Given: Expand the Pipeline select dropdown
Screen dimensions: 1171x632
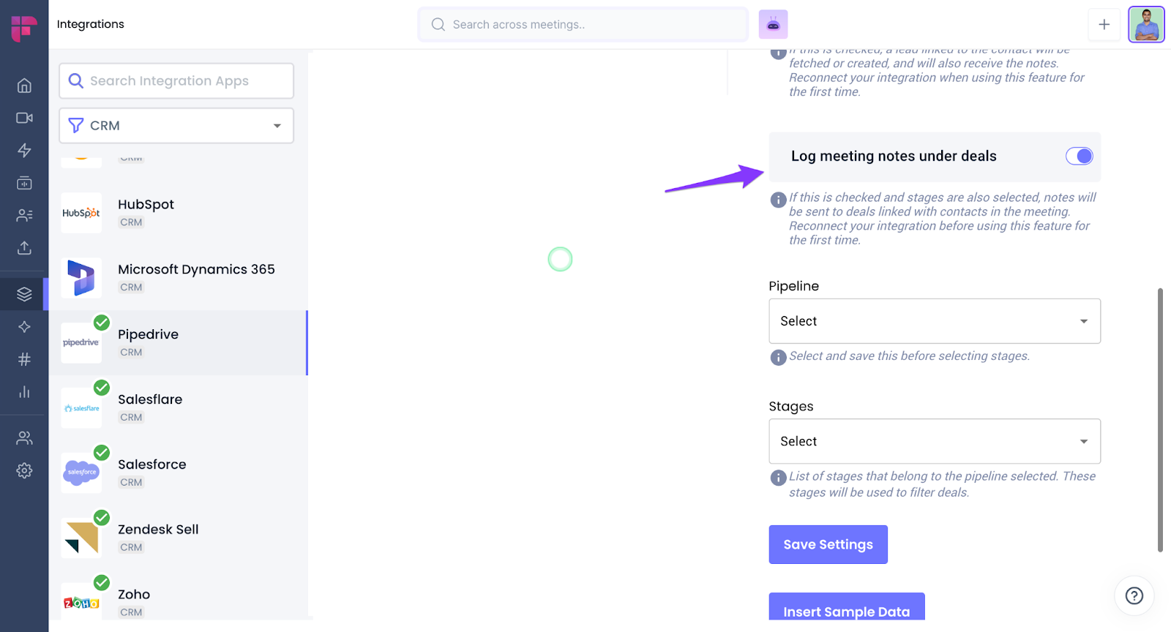Looking at the screenshot, I should (x=934, y=321).
